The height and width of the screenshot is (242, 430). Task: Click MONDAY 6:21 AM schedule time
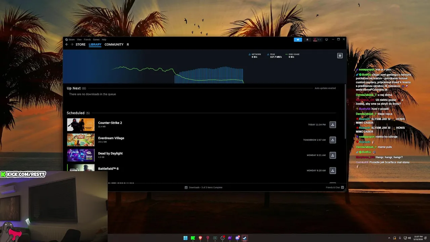point(316,155)
